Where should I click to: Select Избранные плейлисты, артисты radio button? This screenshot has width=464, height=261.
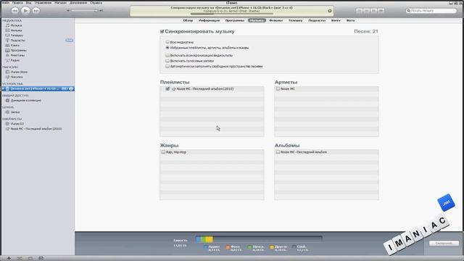pos(167,47)
